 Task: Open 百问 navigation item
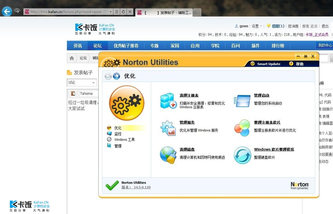236,46
